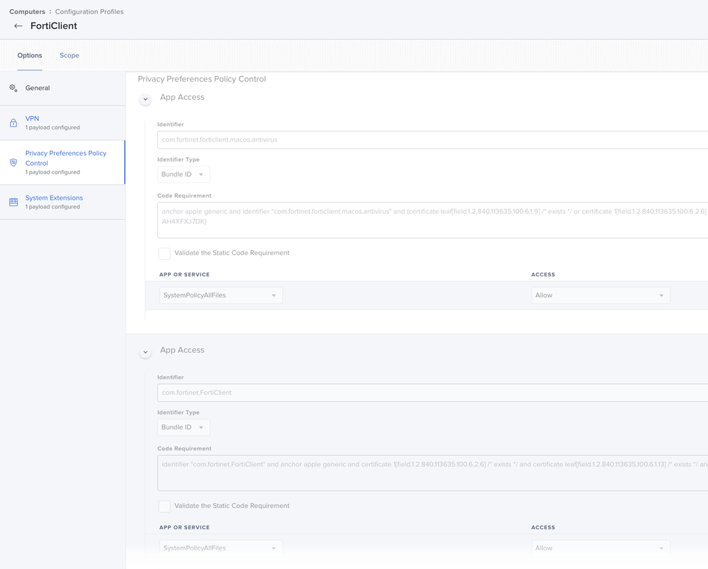The image size is (708, 569).
Task: Open SystemPolicyAllFiles dropdown in first App Access
Action: (221, 295)
